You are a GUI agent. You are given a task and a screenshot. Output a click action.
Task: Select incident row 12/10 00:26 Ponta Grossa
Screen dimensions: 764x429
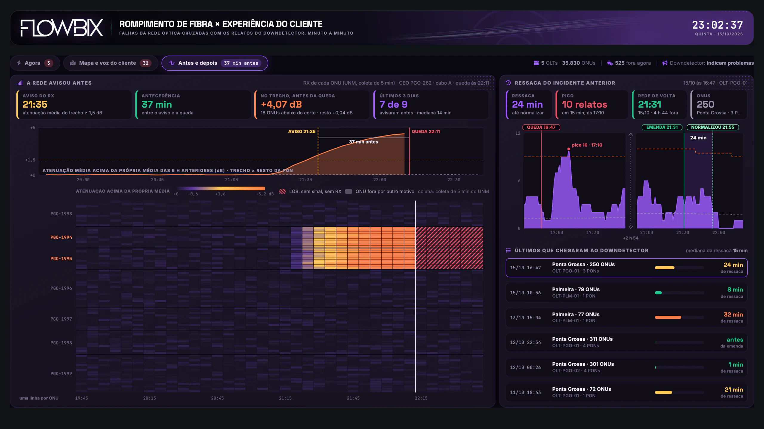(x=626, y=367)
